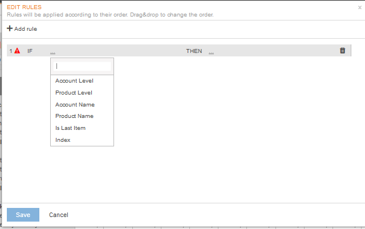365x229 pixels.
Task: Open the THEN action placeholder dropdown
Action: pos(211,51)
